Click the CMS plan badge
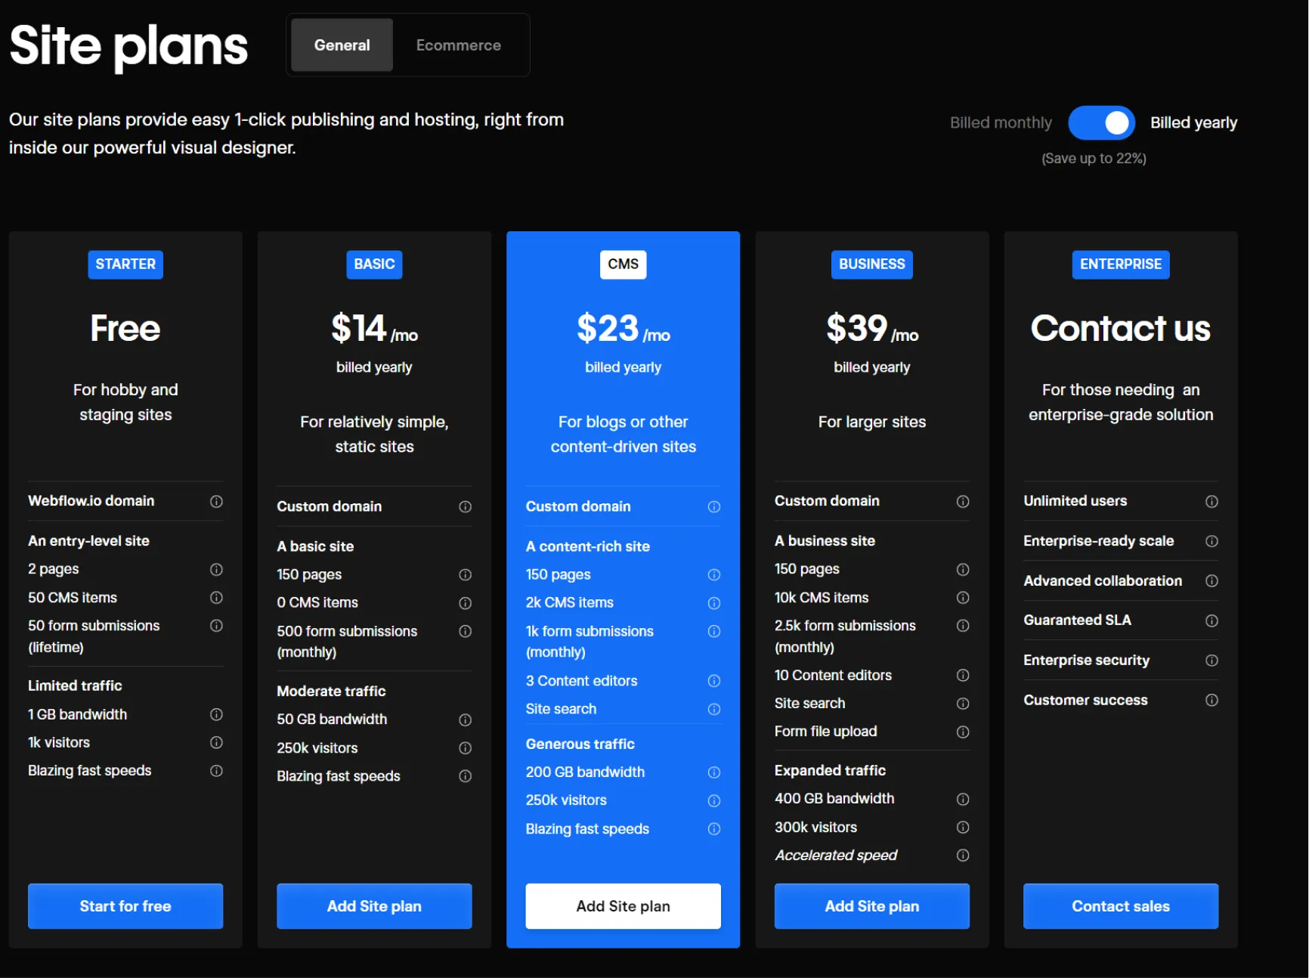 tap(623, 265)
